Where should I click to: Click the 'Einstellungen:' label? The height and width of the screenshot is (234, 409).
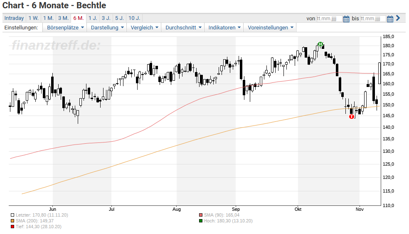click(21, 28)
